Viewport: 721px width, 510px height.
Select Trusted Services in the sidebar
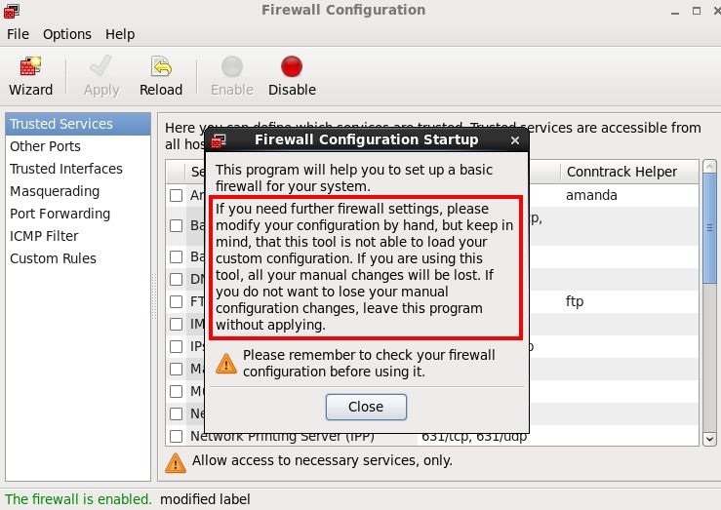click(78, 124)
